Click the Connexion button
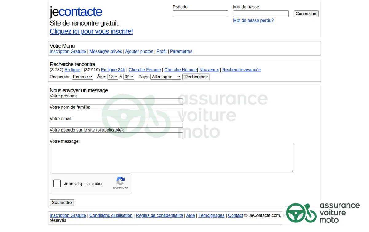369x232 pixels. [x=306, y=14]
